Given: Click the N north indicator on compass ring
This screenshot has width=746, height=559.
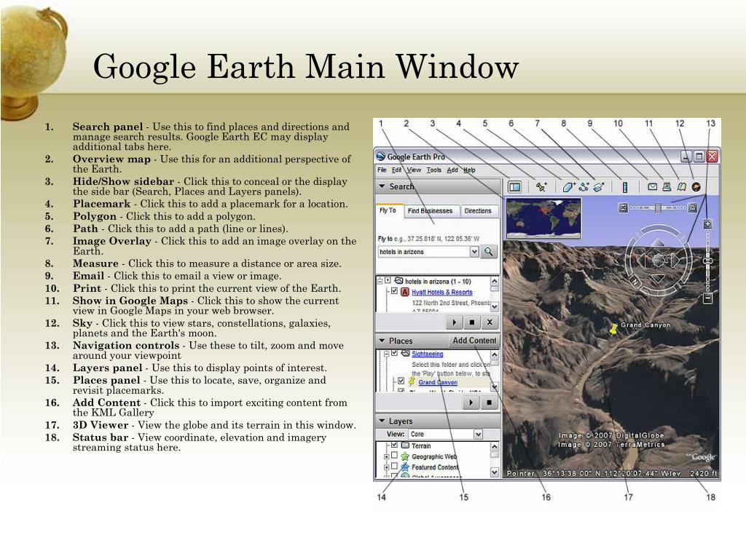Looking at the screenshot, I should 635,282.
